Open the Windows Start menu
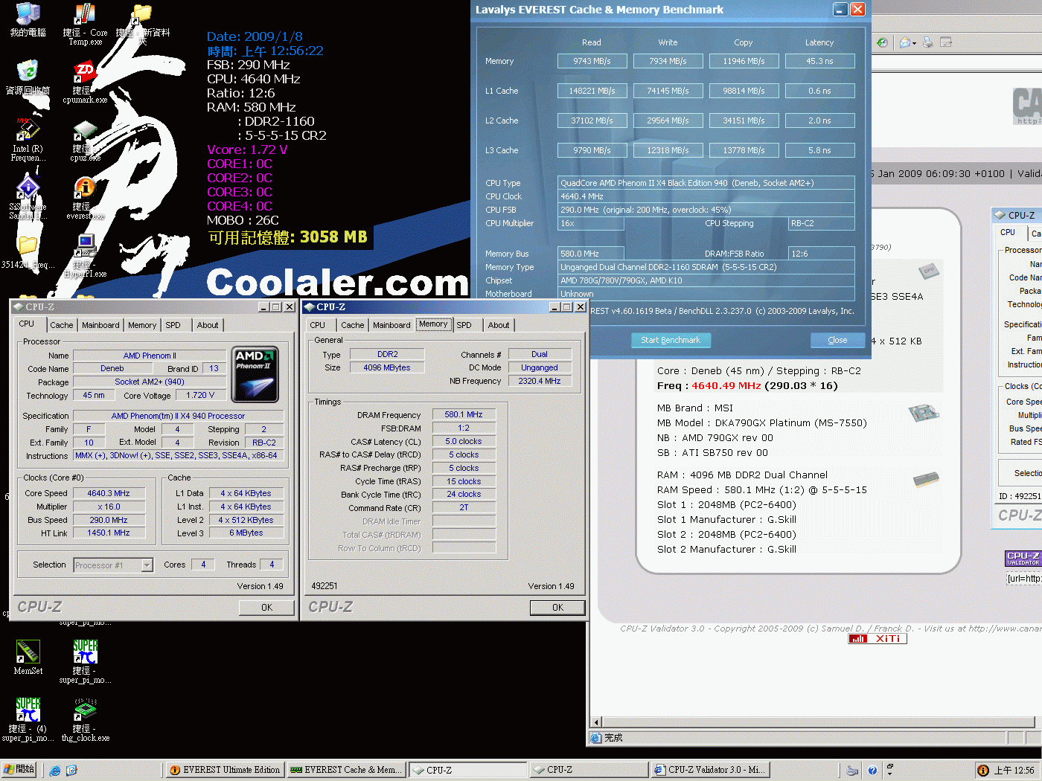This screenshot has height=781, width=1042. pos(19,770)
